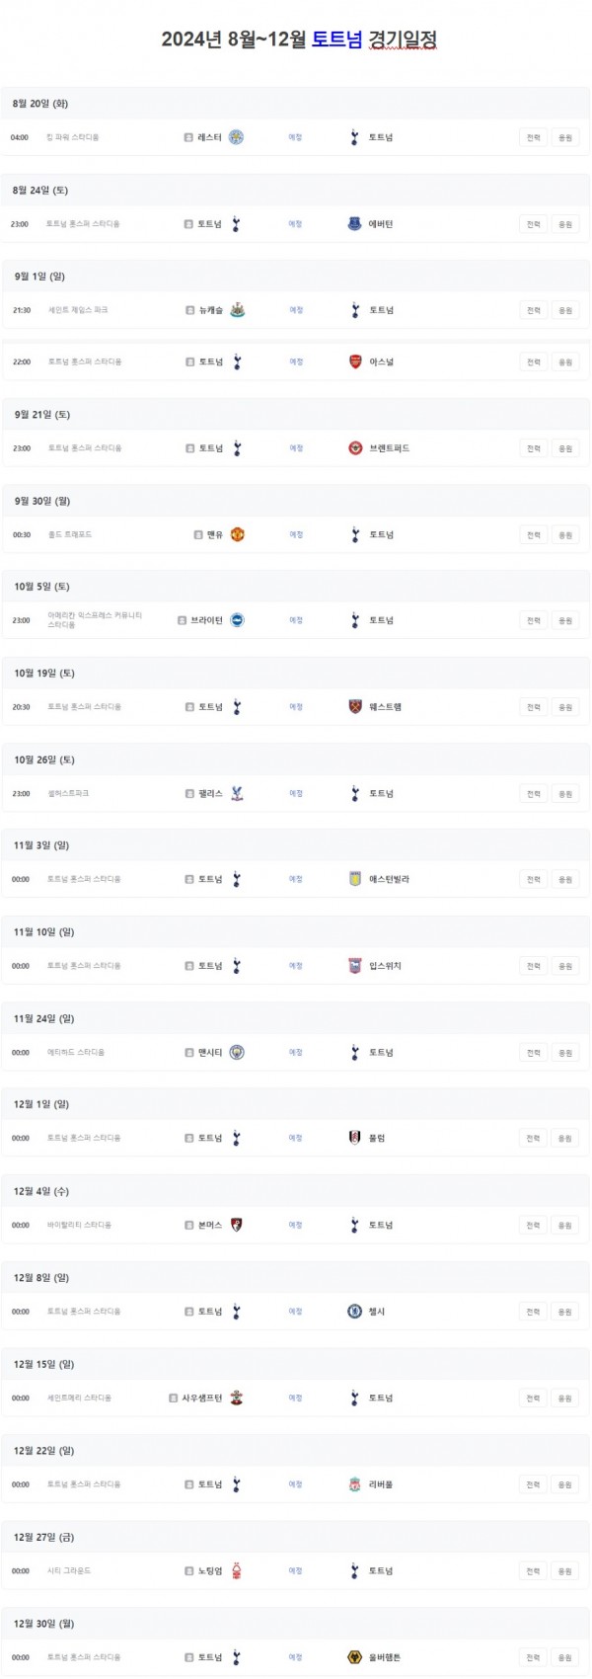The image size is (592, 1679).
Task: Click the Crystal Palace crest next to 팰리스
Action: coord(236,793)
